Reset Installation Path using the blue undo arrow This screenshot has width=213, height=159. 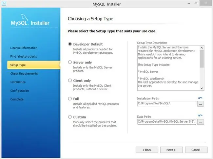[x=200, y=98]
